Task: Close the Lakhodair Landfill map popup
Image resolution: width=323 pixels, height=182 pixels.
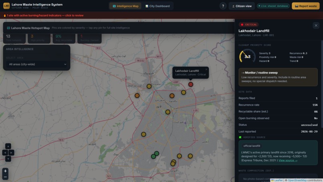Action: coord(206,70)
